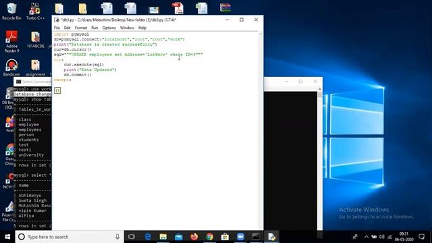Viewport: 432px width, 243px height.
Task: Open Adobe Reader 9 desktop shortcut
Action: pos(11,41)
